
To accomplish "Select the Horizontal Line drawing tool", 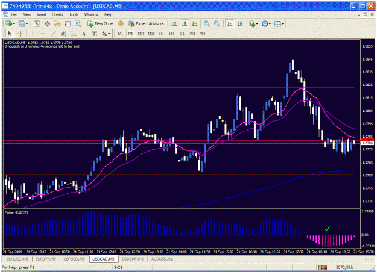I will (43, 34).
